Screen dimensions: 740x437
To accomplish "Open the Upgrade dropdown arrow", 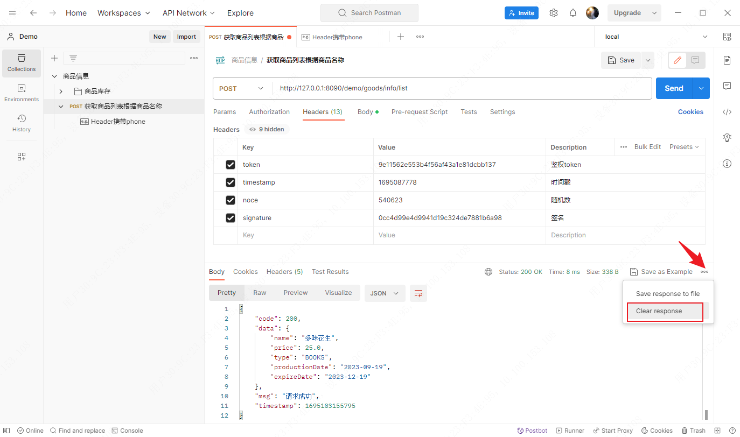I will (654, 13).
